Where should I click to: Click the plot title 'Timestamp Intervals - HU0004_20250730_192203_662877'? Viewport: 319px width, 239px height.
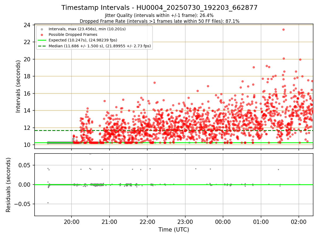[159, 8]
